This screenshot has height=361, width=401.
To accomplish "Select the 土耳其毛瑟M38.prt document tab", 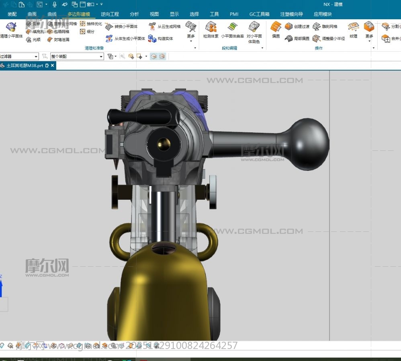I will click(x=25, y=65).
